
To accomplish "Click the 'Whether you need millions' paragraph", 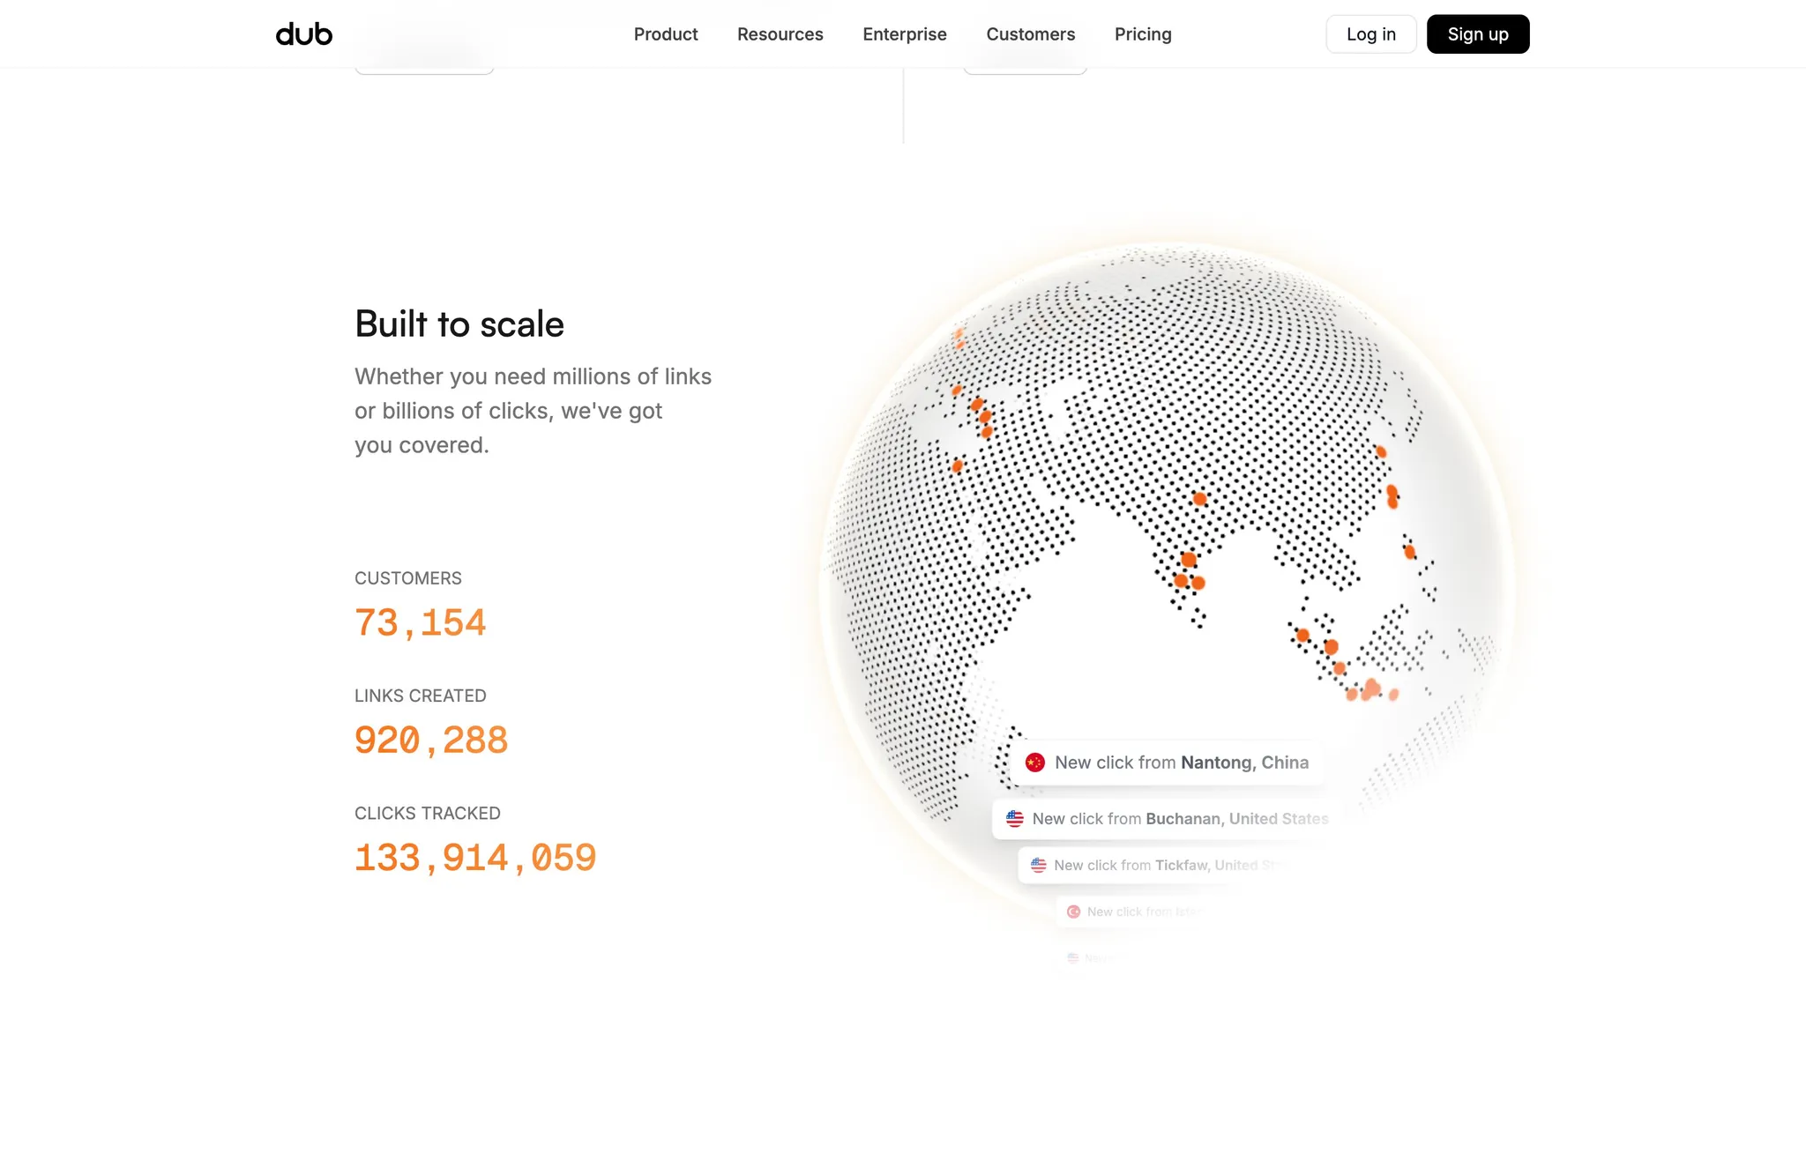I will [x=534, y=411].
